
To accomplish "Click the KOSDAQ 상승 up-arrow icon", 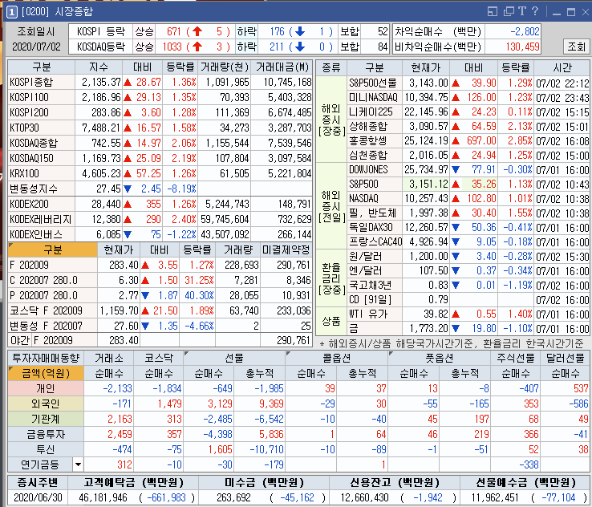I will pyautogui.click(x=197, y=47).
